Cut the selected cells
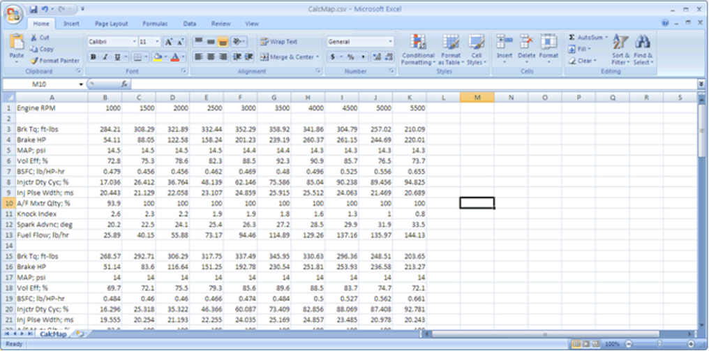 coord(40,38)
